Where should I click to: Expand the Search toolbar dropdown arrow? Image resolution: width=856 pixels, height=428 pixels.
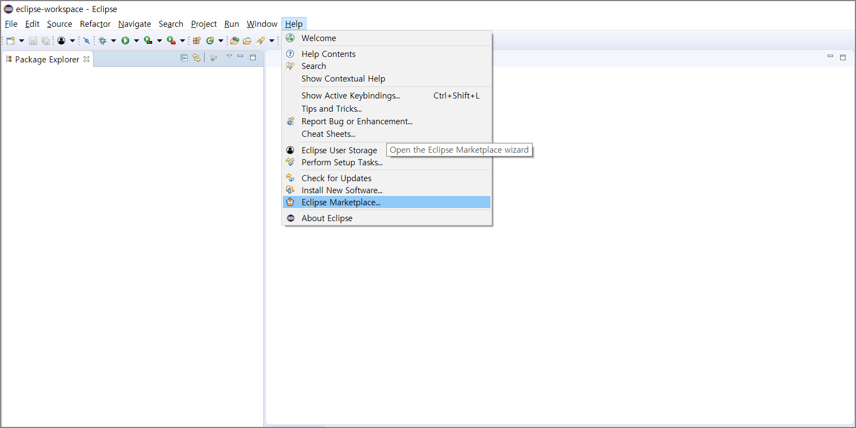click(x=271, y=41)
